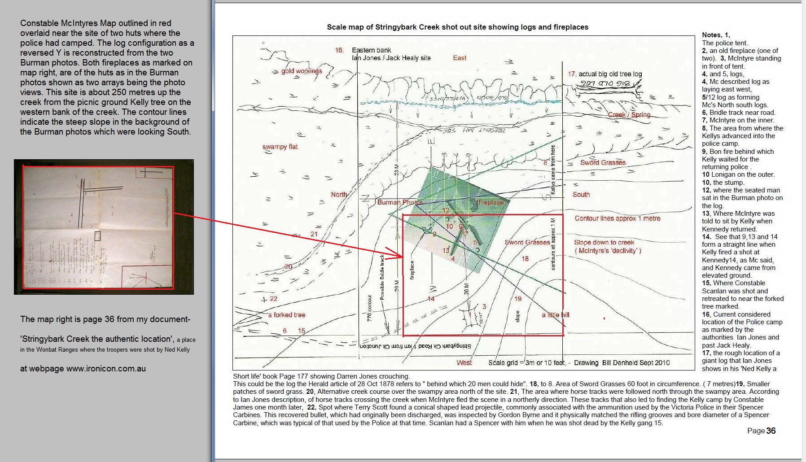Click "Drawing Bill Denheld Sept 2010" credit
This screenshot has width=806, height=462.
click(622, 362)
